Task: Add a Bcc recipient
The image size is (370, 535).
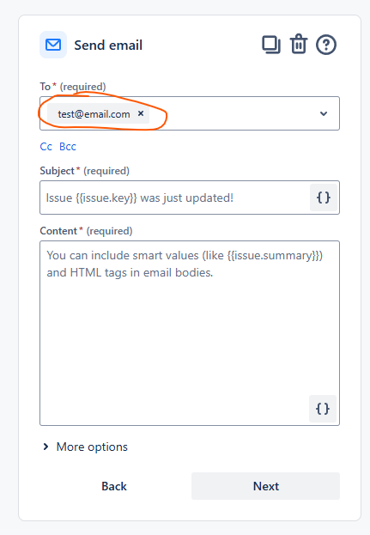Action: (x=68, y=147)
